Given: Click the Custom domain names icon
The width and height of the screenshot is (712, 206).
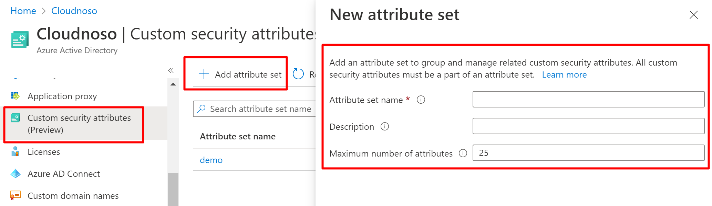Looking at the screenshot, I should [x=15, y=195].
